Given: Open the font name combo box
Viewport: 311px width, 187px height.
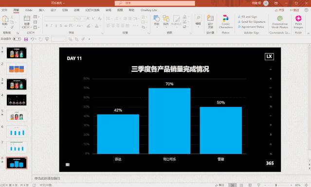Looking at the screenshot, I should [59, 18].
